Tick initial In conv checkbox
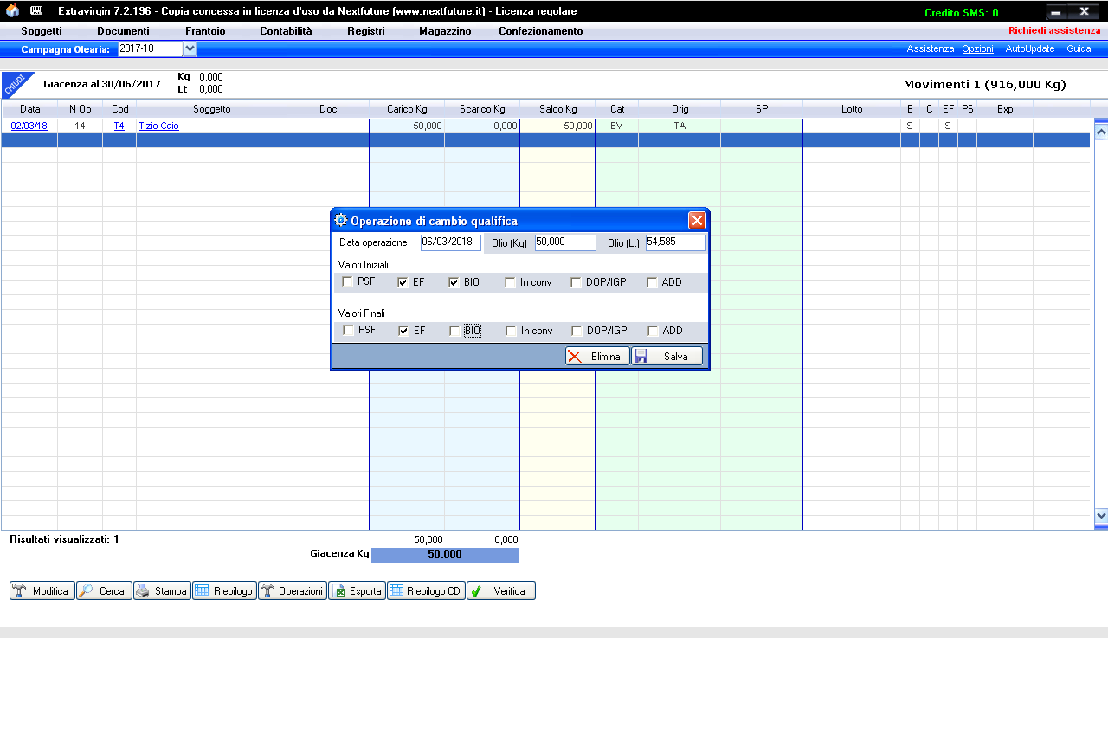 [511, 282]
